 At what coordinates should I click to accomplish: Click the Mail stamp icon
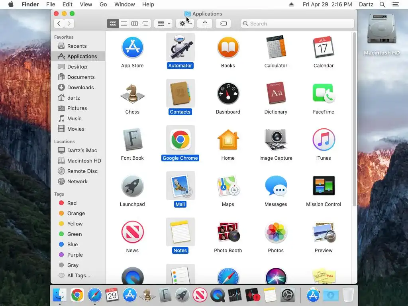click(180, 186)
